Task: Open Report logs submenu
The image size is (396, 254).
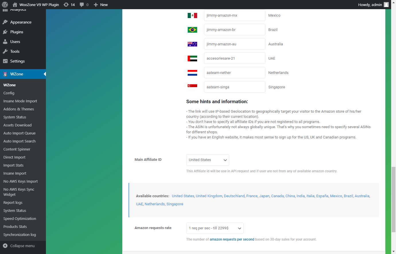Action: [x=13, y=202]
